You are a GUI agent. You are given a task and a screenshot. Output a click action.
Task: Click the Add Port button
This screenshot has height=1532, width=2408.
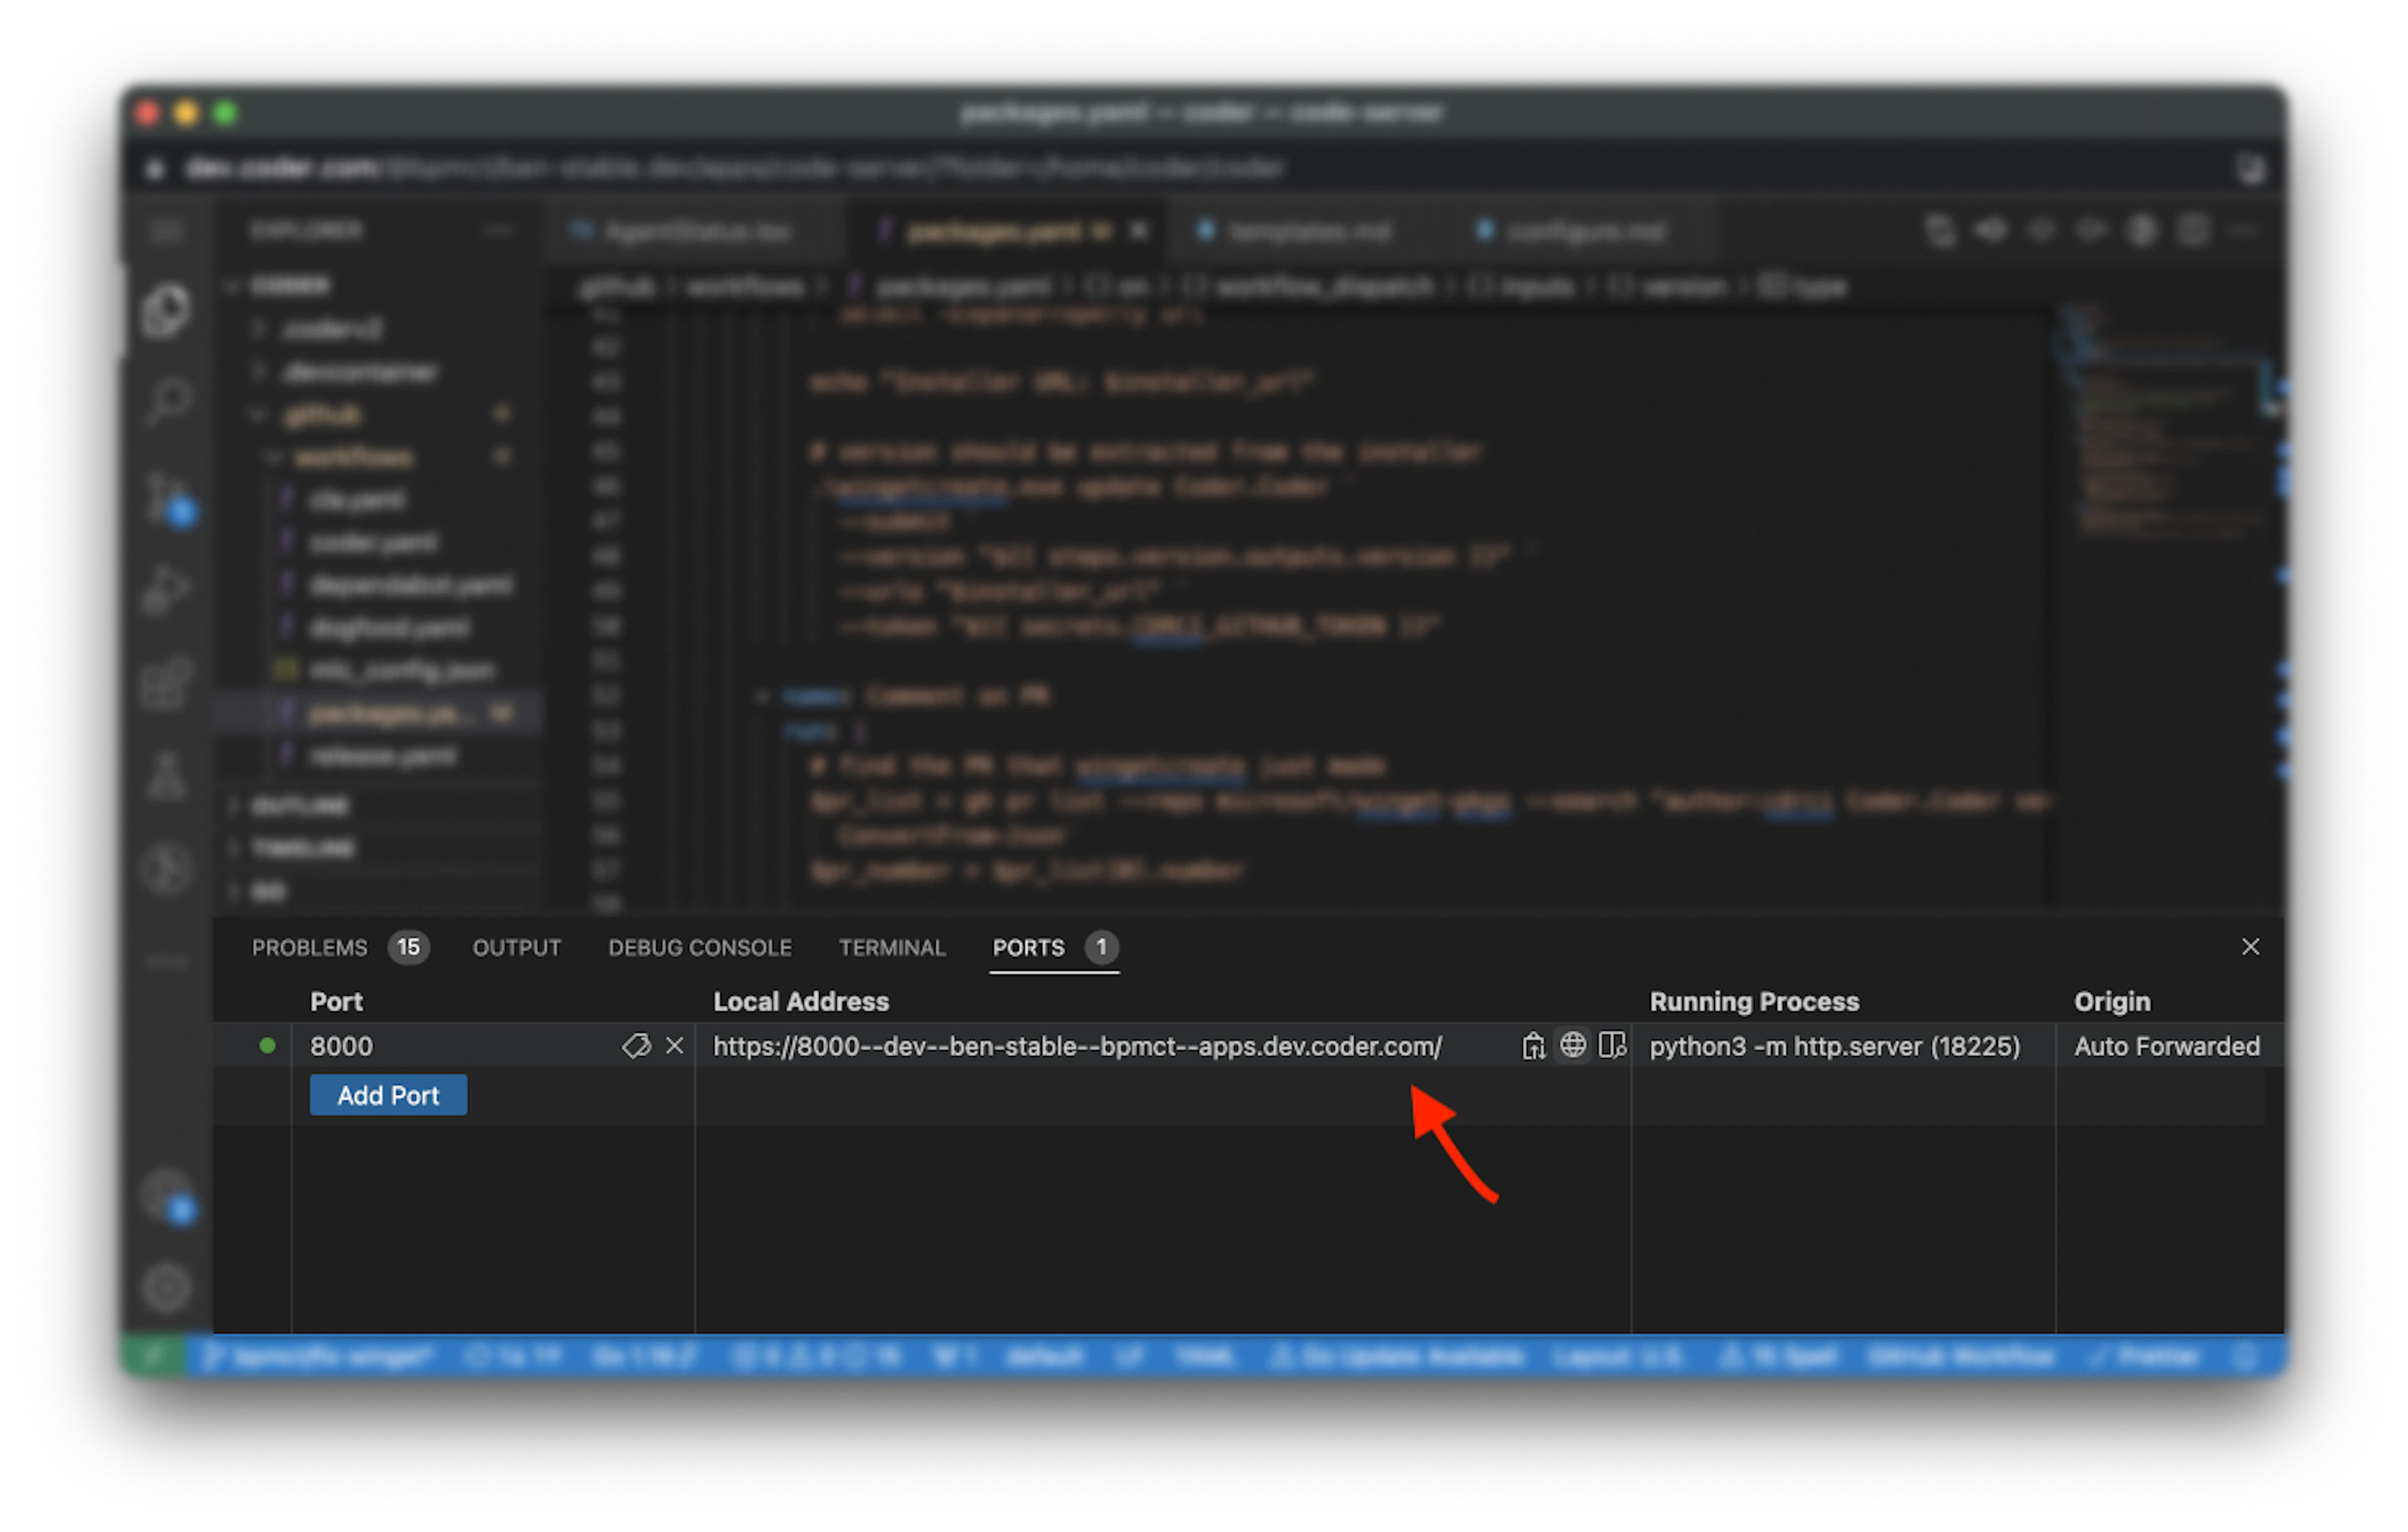click(388, 1095)
